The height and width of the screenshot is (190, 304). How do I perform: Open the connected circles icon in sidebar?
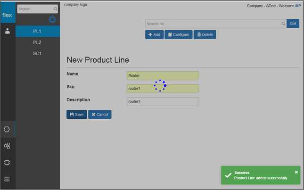tap(7, 146)
